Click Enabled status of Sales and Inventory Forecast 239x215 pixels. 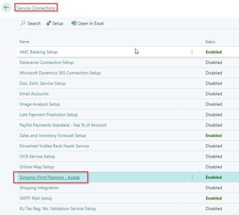tap(213, 135)
